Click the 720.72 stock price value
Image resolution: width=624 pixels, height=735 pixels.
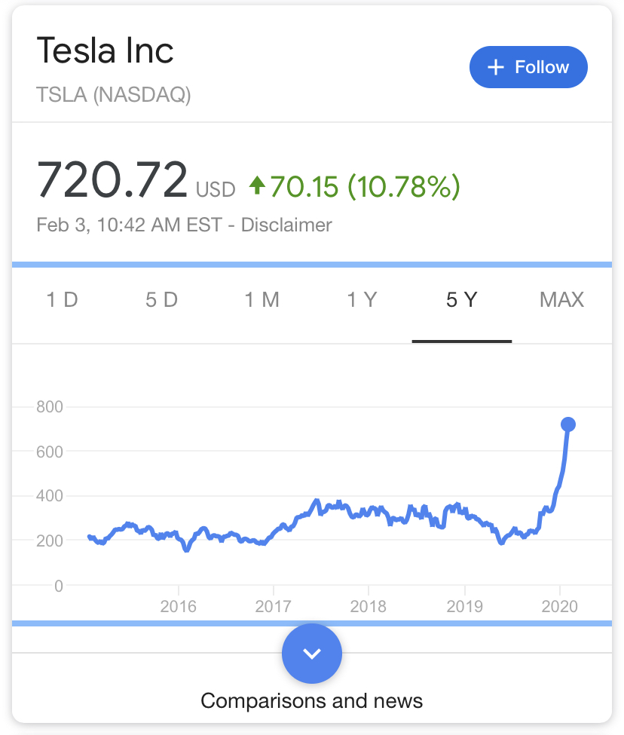click(112, 180)
